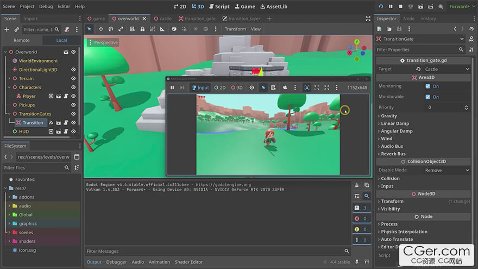The height and width of the screenshot is (269, 478).
Task: Expand the Terrain node
Action: pyautogui.click(x=9, y=78)
